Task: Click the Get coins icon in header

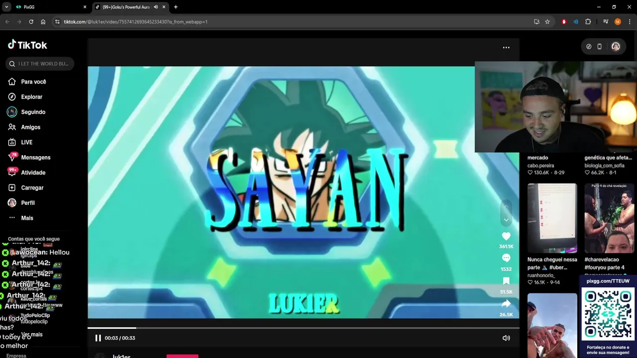Action: (589, 46)
